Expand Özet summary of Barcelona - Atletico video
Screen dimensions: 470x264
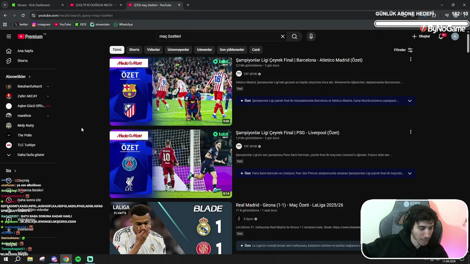[x=410, y=101]
